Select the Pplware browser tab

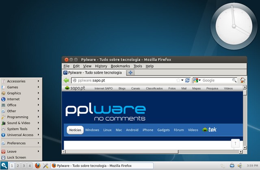pos(94,73)
